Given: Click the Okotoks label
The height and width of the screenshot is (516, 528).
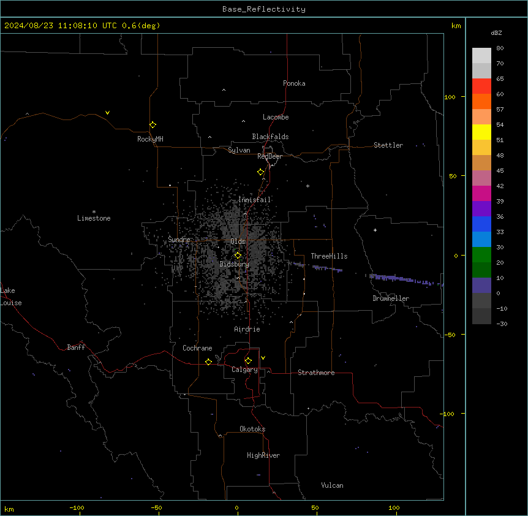Looking at the screenshot, I should coord(252,429).
